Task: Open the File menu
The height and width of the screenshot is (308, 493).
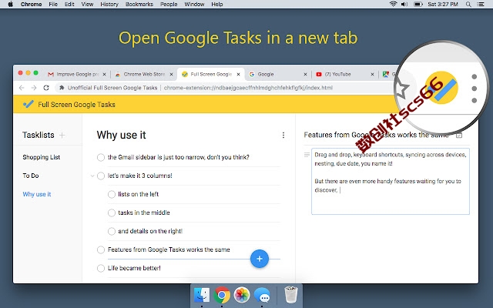Action: coord(53,4)
